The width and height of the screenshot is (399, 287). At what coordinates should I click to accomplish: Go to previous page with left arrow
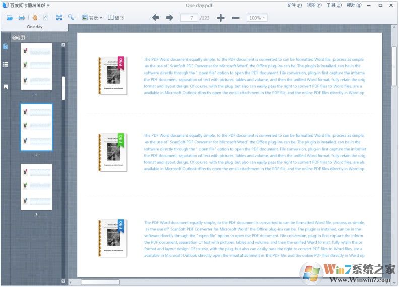(x=156, y=18)
